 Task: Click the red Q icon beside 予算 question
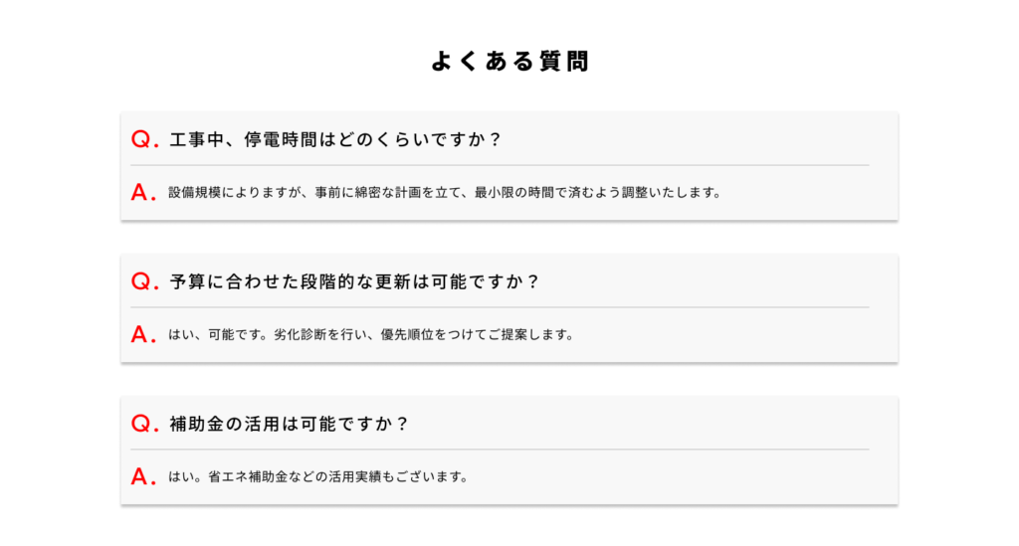[x=144, y=282]
